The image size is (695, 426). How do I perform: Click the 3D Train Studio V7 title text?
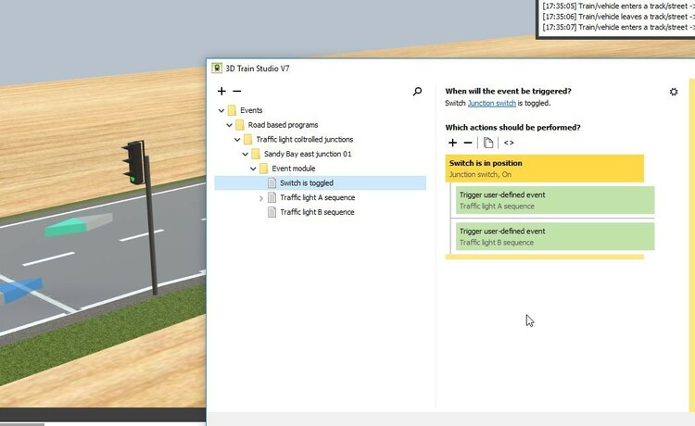[258, 69]
